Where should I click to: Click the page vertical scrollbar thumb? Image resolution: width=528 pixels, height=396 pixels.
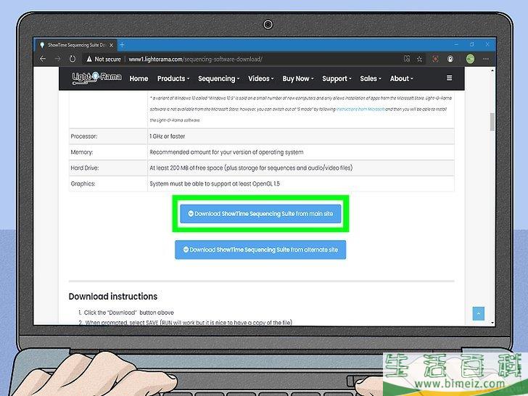click(492, 122)
